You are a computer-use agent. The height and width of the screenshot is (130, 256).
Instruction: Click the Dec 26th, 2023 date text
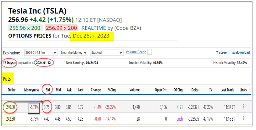pyautogui.click(x=91, y=36)
